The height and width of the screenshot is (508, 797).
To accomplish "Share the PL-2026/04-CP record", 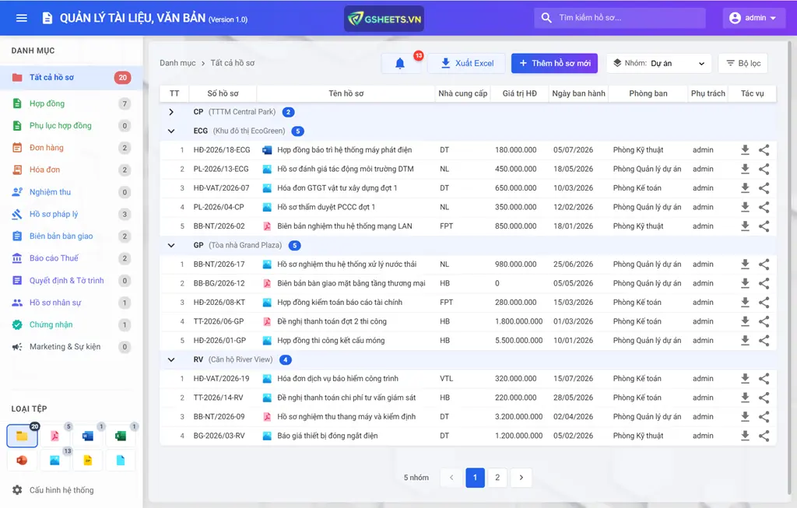I will tap(764, 207).
